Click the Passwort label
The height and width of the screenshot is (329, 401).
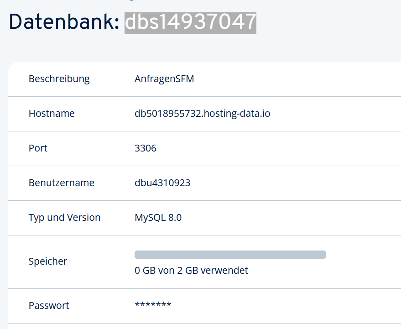pos(49,306)
